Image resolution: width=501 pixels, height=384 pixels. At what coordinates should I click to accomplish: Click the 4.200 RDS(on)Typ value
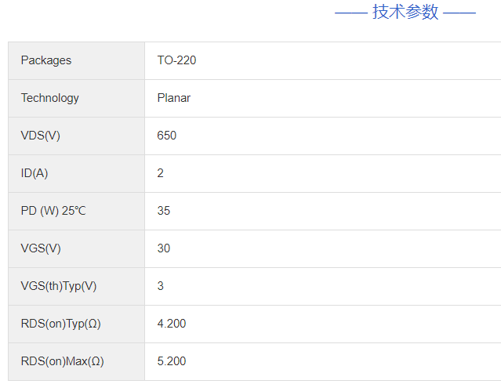(172, 324)
